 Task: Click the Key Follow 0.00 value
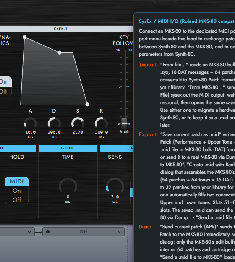(124, 132)
